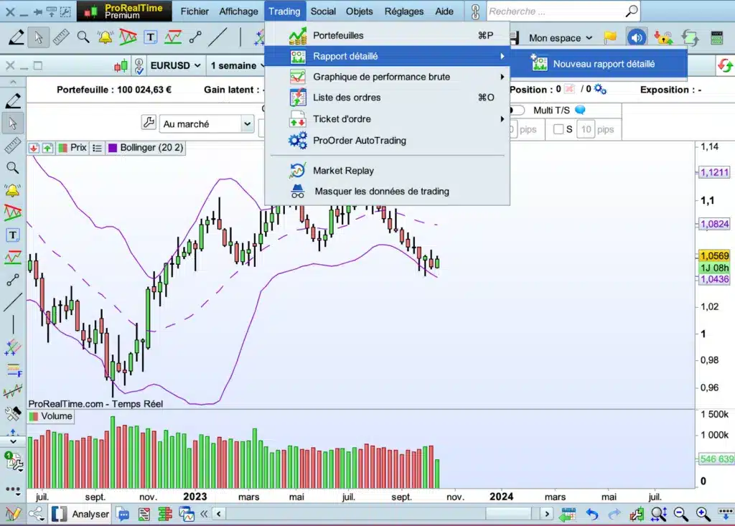
Task: Toggle the S pips checkbox
Action: click(558, 130)
